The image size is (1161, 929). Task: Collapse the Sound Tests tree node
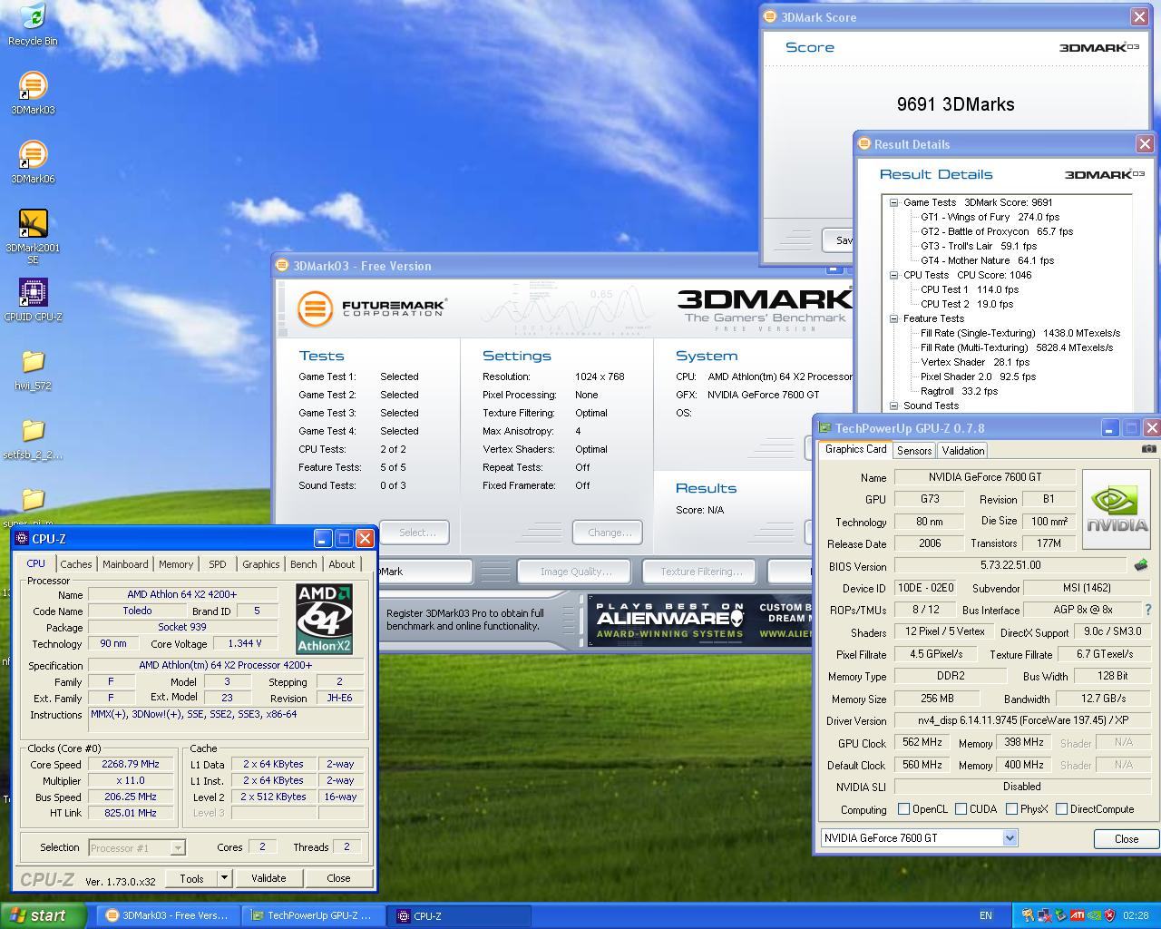pos(893,406)
